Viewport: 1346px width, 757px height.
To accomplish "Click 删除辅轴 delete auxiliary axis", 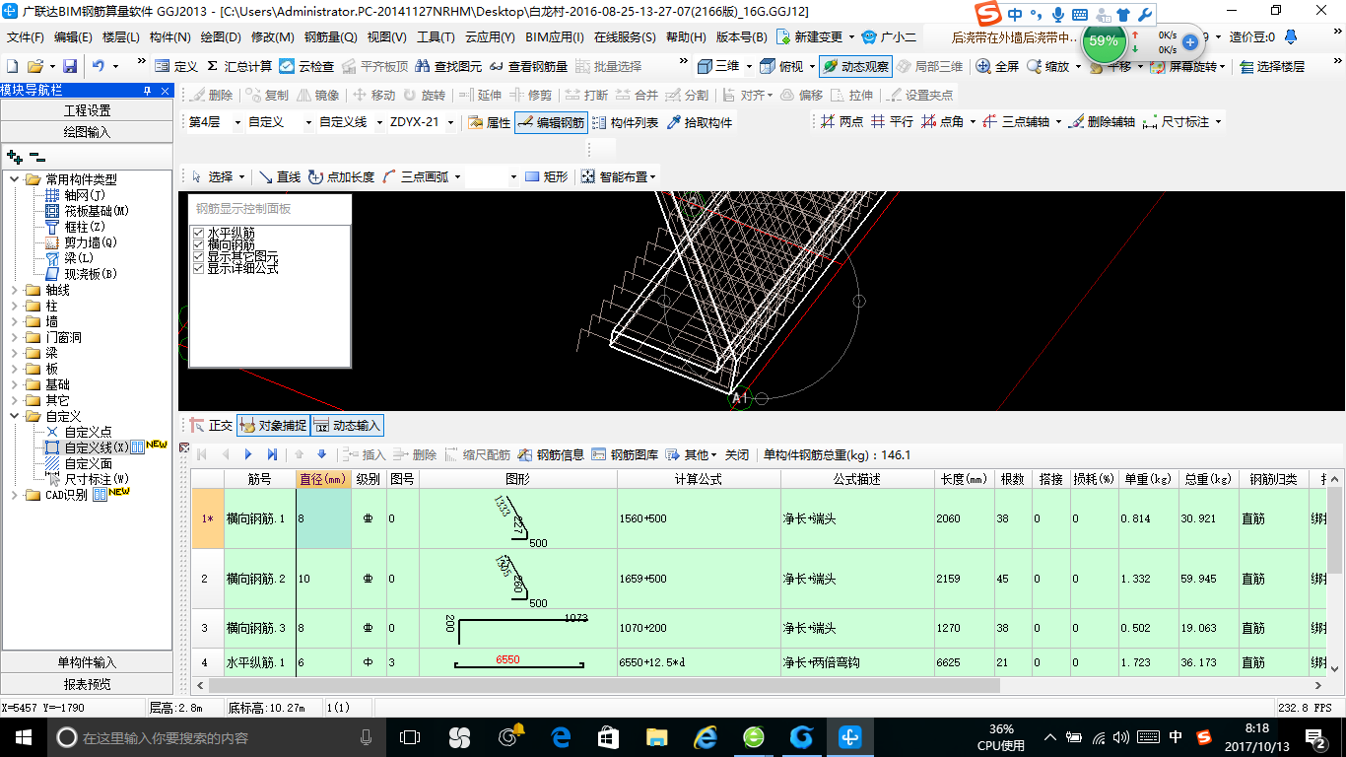I will click(1103, 122).
